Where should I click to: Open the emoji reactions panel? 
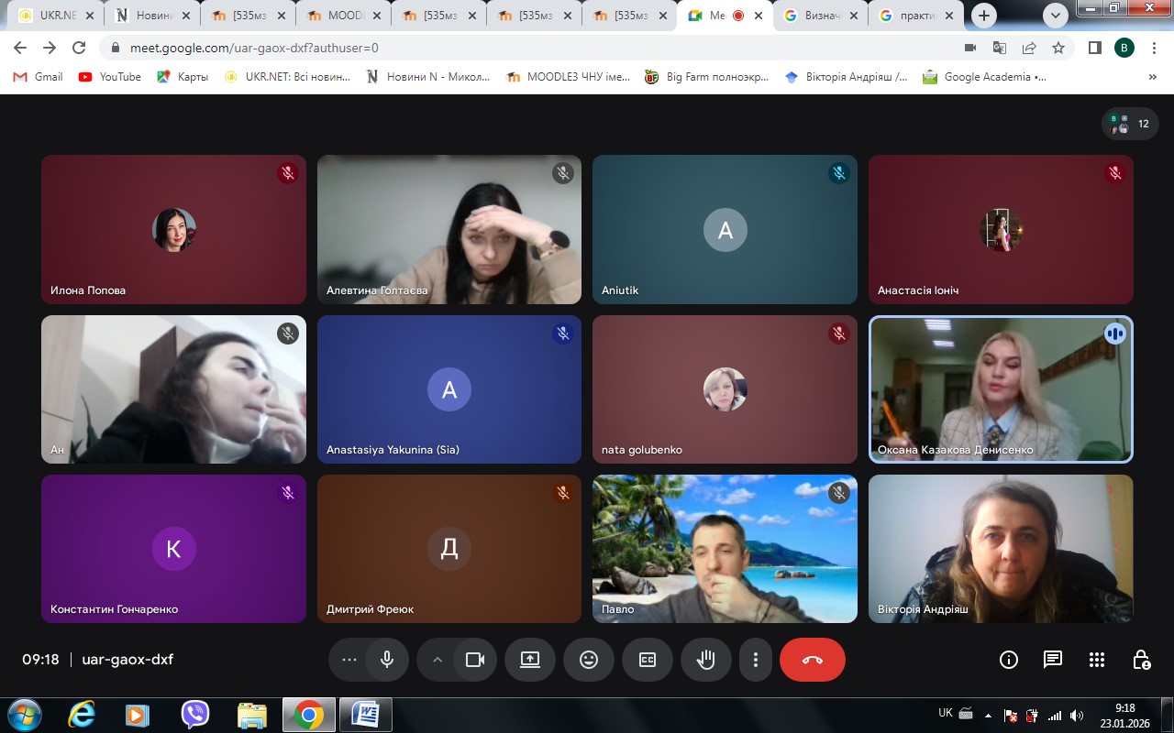[x=589, y=660]
